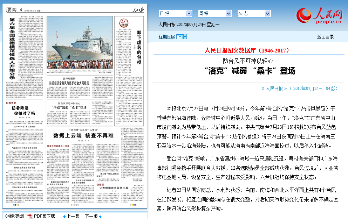Click paragraph starting 本报北京7月23日电

(x=246, y=127)
